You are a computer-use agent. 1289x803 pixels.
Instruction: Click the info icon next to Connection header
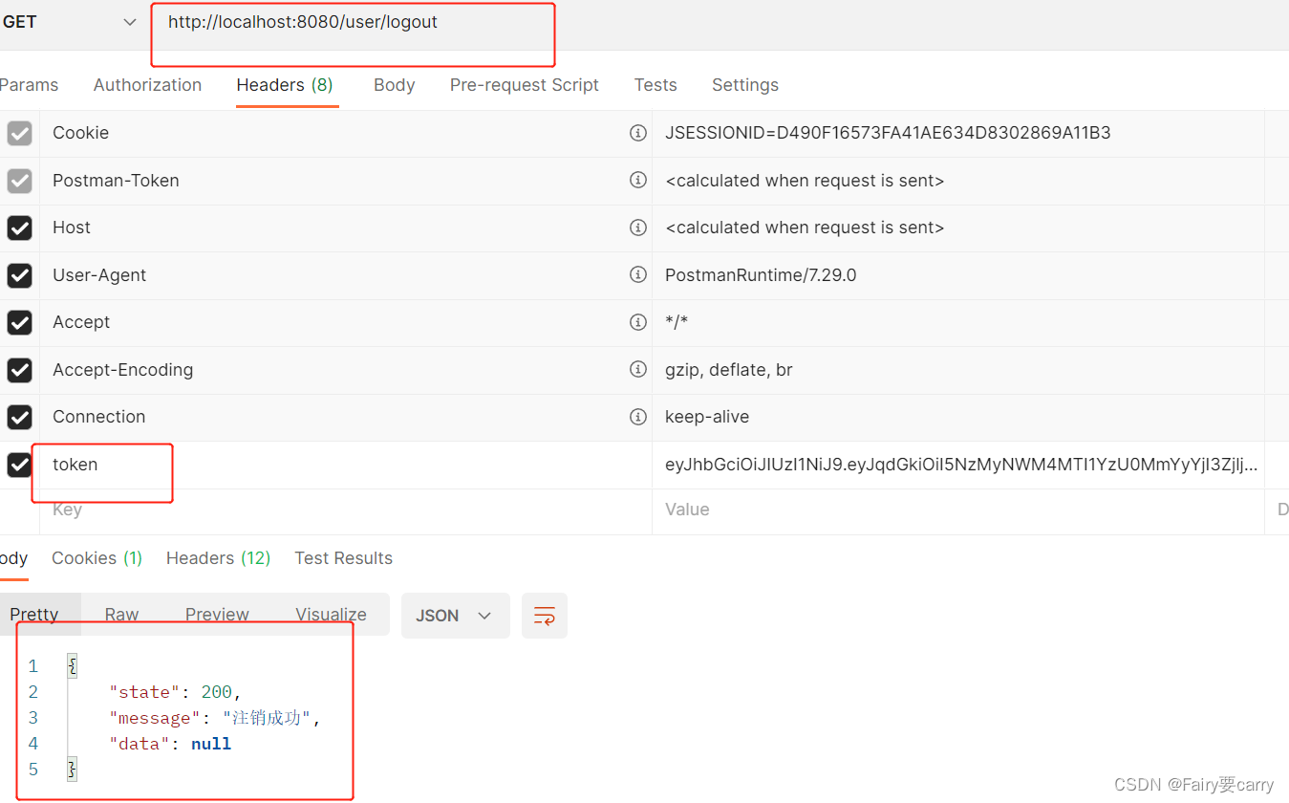[638, 417]
